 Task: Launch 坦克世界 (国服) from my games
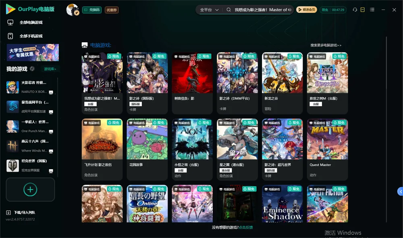[30, 166]
